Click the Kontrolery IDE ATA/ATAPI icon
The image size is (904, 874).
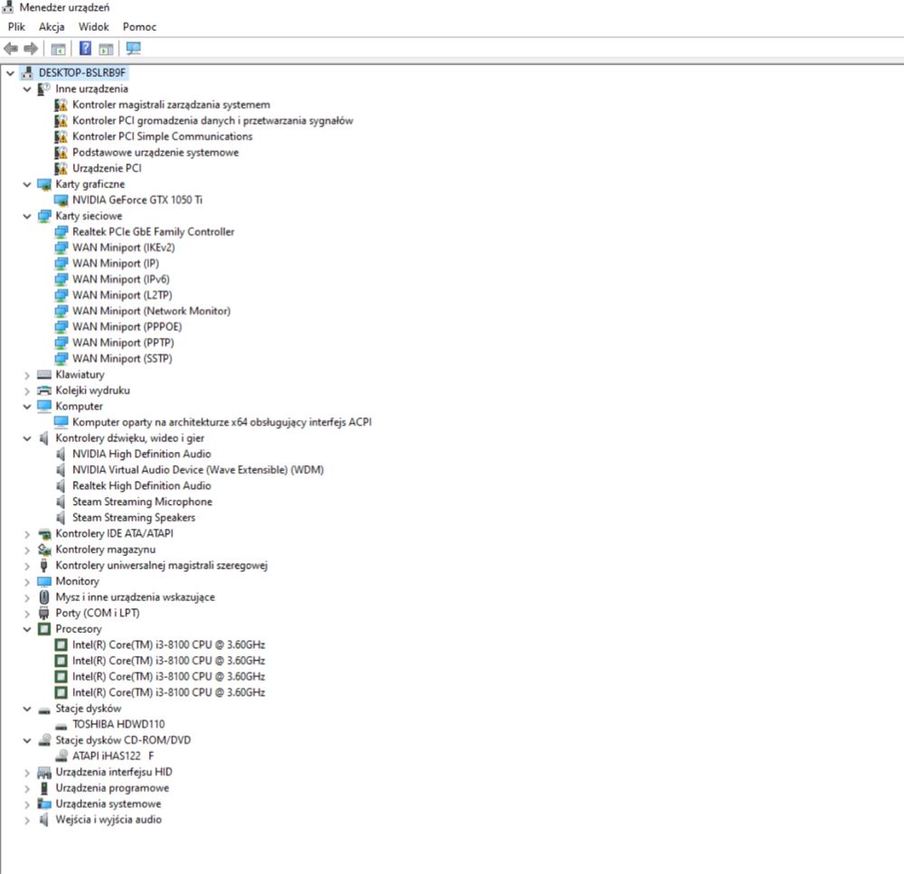pos(44,534)
